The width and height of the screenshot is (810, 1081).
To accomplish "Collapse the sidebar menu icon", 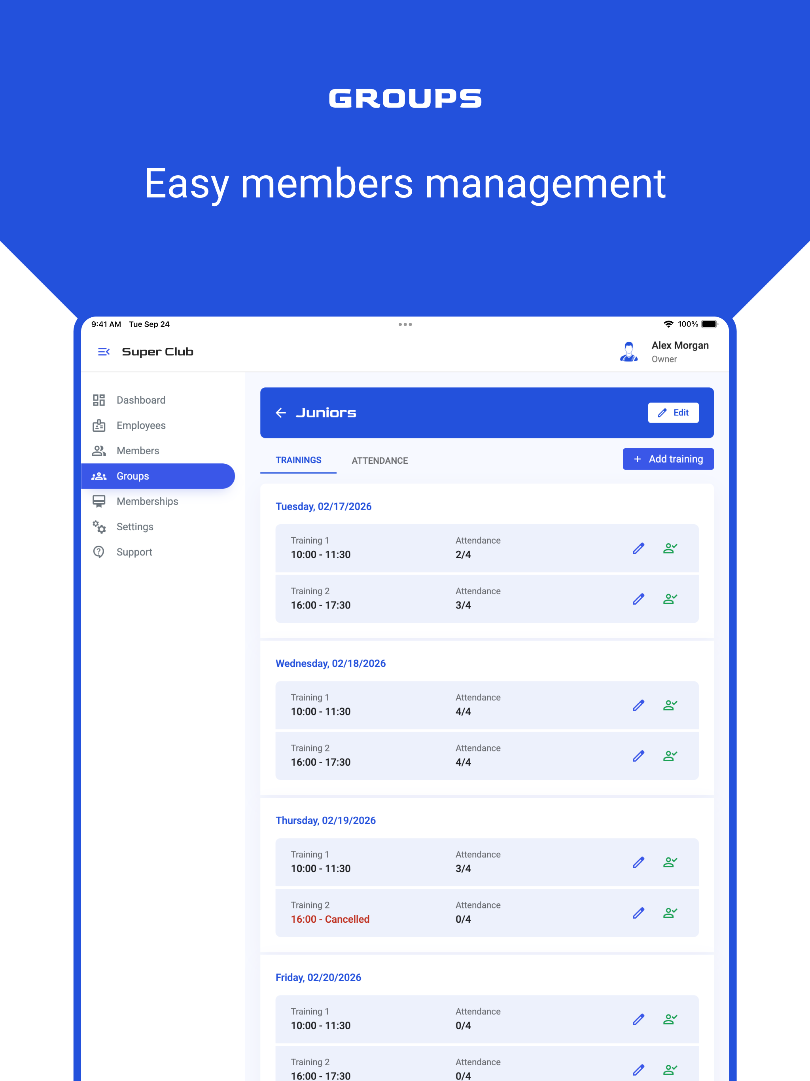I will coord(104,352).
